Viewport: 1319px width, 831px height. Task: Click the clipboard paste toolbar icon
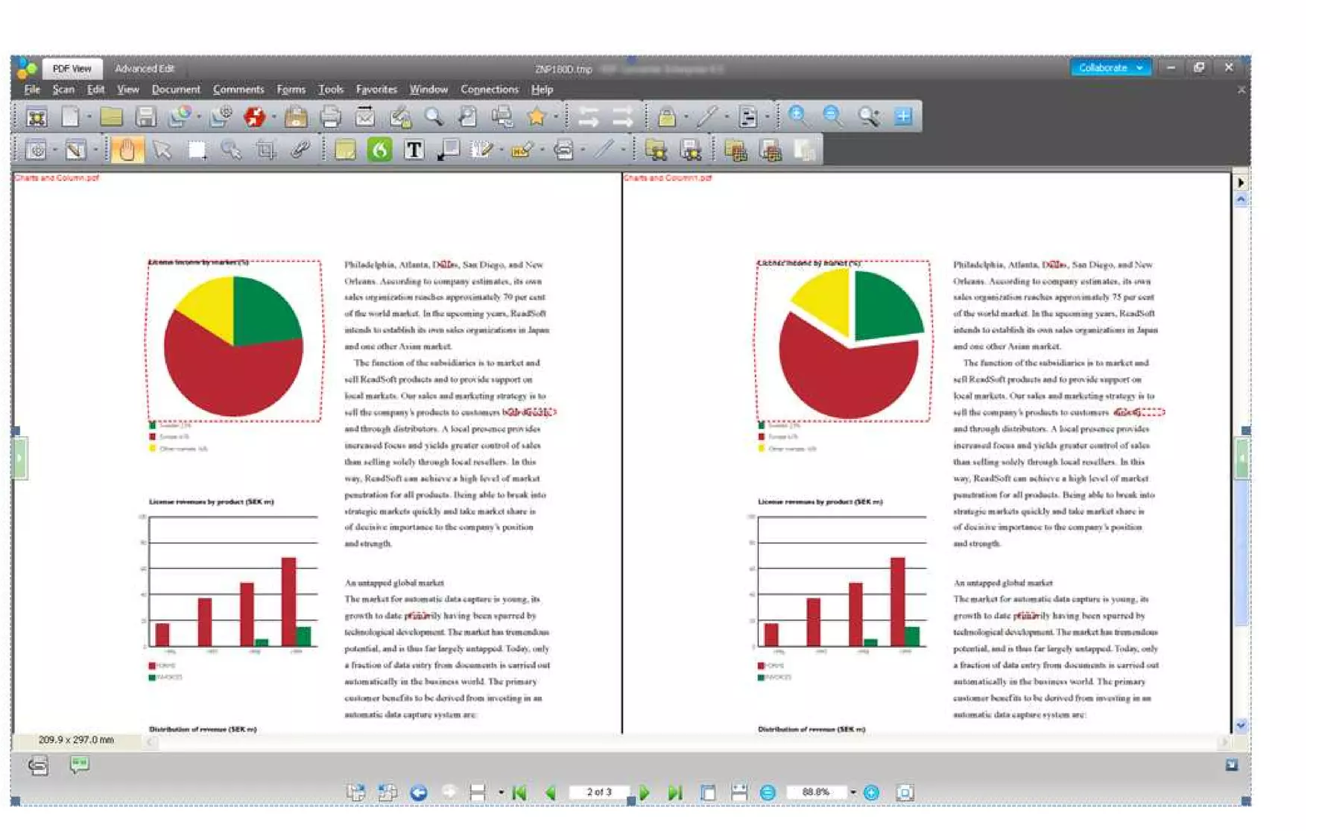(x=296, y=116)
